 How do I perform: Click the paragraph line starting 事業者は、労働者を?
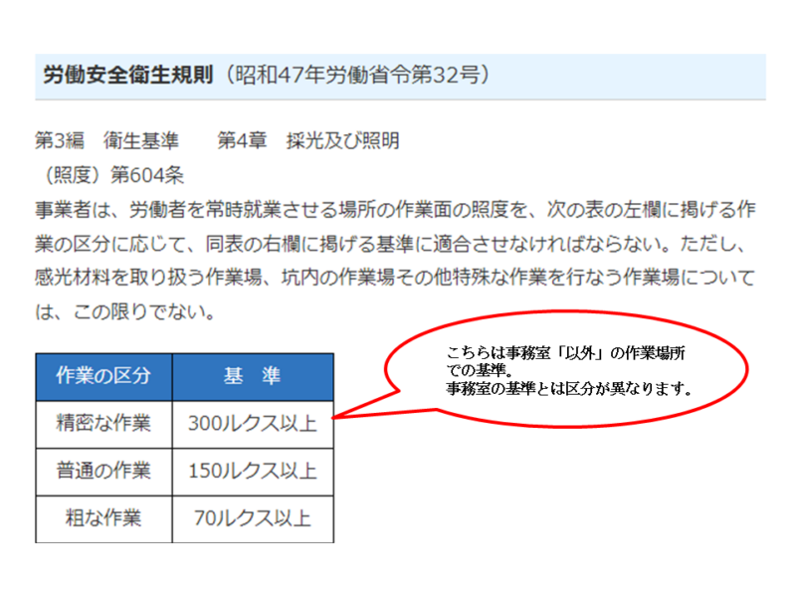pos(395,209)
